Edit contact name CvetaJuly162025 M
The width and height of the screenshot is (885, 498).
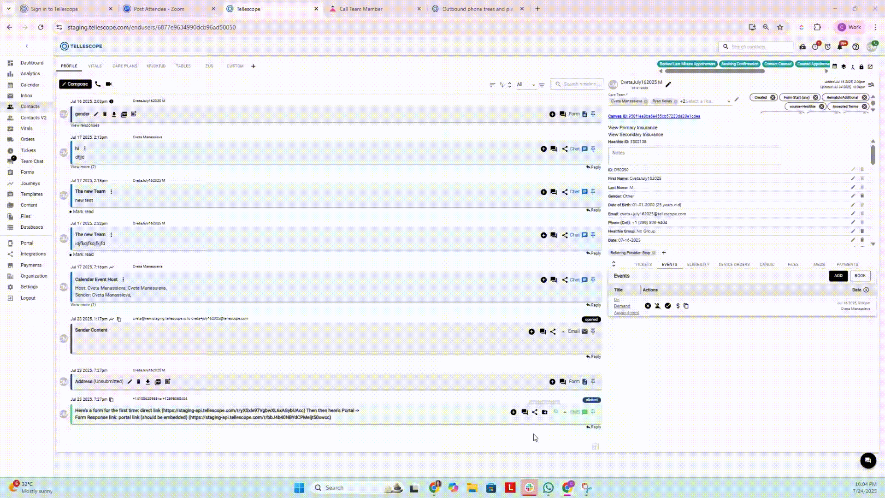pos(668,84)
